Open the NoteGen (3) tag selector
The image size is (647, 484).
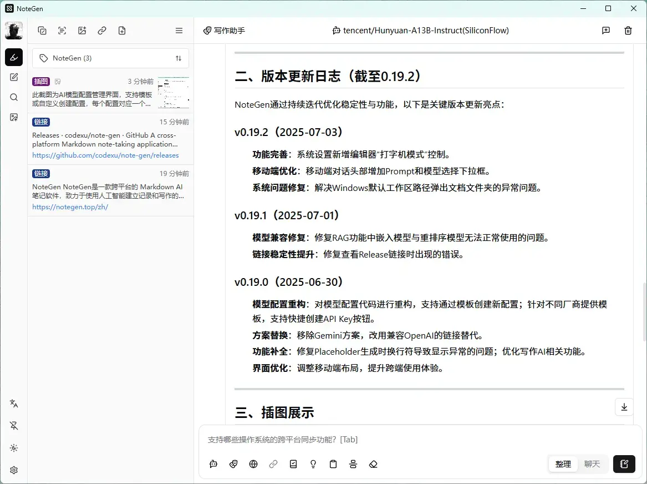pos(110,58)
